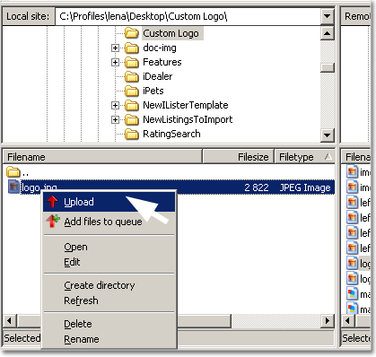The height and width of the screenshot is (357, 376).
Task: Sort local files by Filetype column
Action: 304,157
